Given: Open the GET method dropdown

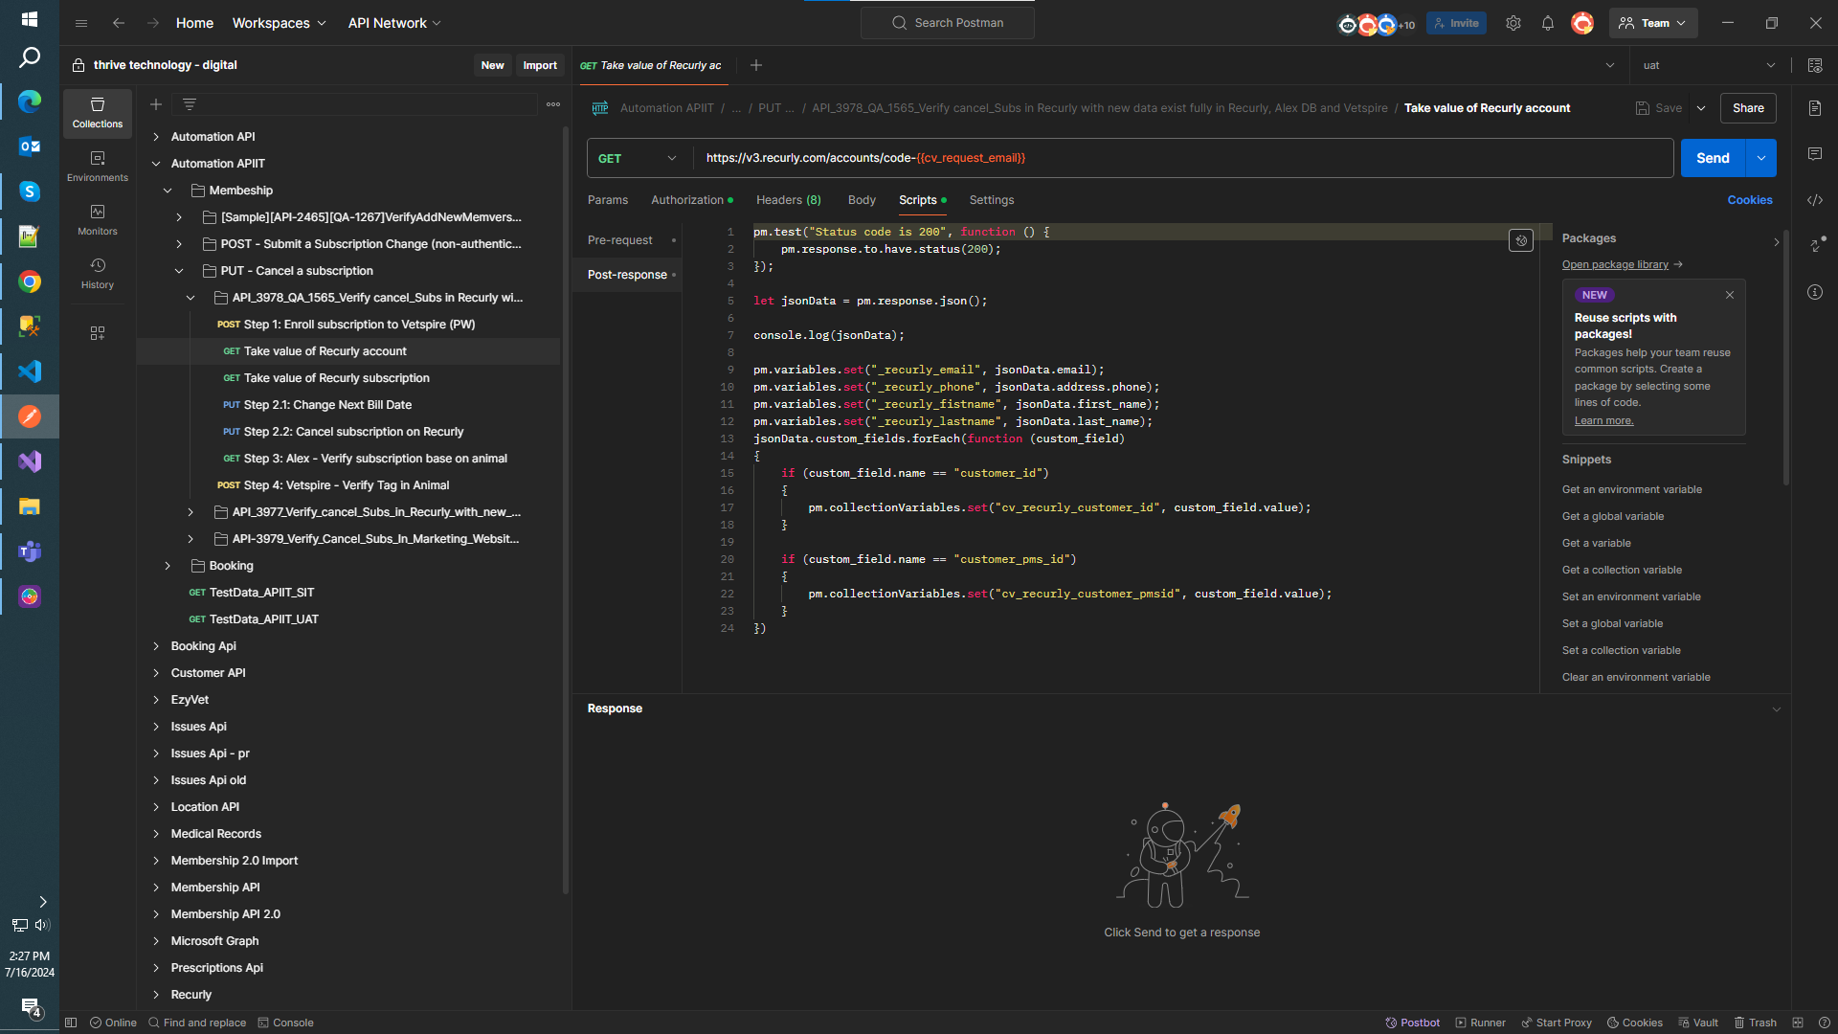Looking at the screenshot, I should 638,158.
